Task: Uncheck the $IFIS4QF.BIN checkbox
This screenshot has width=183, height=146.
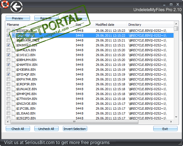Action: pos(8,74)
